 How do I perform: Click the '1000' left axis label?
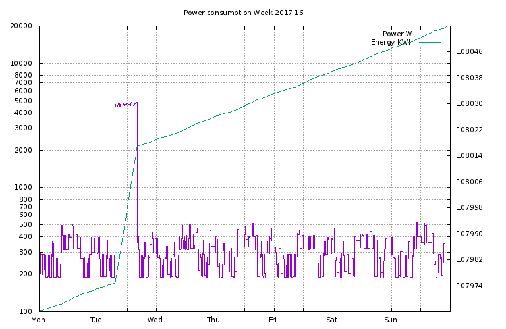[23, 188]
